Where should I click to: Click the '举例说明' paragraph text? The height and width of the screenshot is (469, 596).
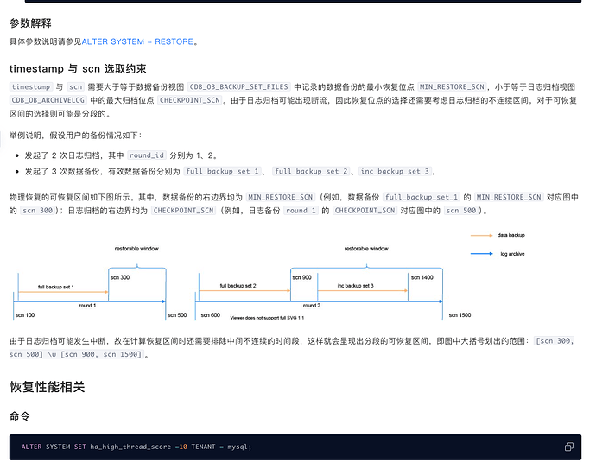tap(76, 136)
